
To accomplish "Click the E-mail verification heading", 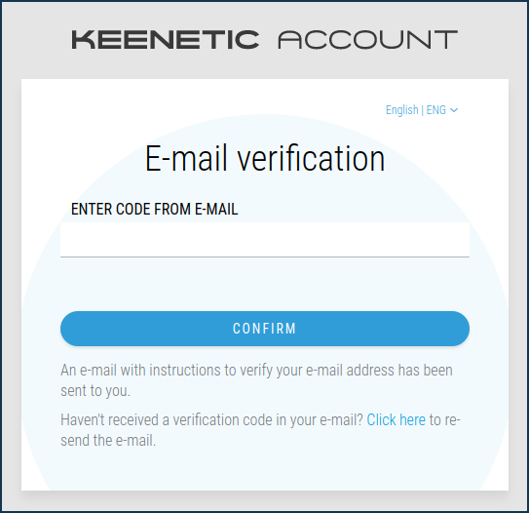I will tap(265, 158).
